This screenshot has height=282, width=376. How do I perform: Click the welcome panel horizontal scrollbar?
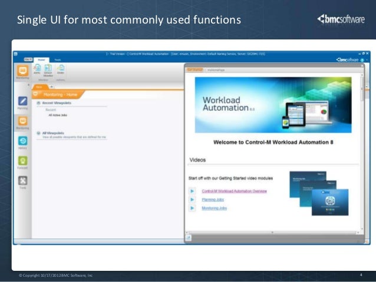[272, 233]
